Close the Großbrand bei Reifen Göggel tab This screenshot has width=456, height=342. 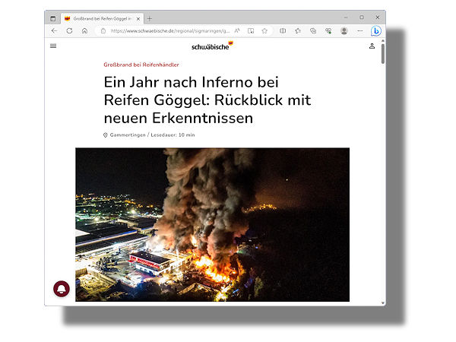tap(138, 19)
